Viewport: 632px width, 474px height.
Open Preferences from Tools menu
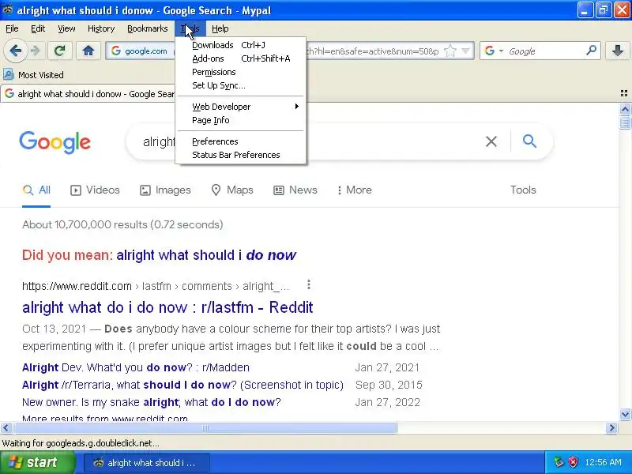coord(241,141)
